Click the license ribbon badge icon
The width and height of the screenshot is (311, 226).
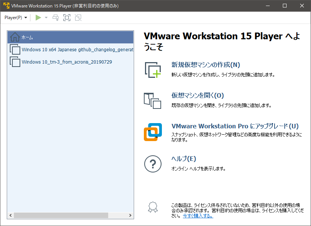[153, 207]
